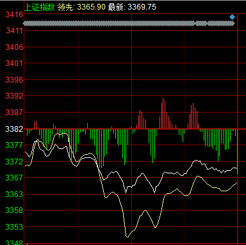This screenshot has height=245, width=246.
Task: Click the long left gray diamond strip
Action: coord(109,24)
